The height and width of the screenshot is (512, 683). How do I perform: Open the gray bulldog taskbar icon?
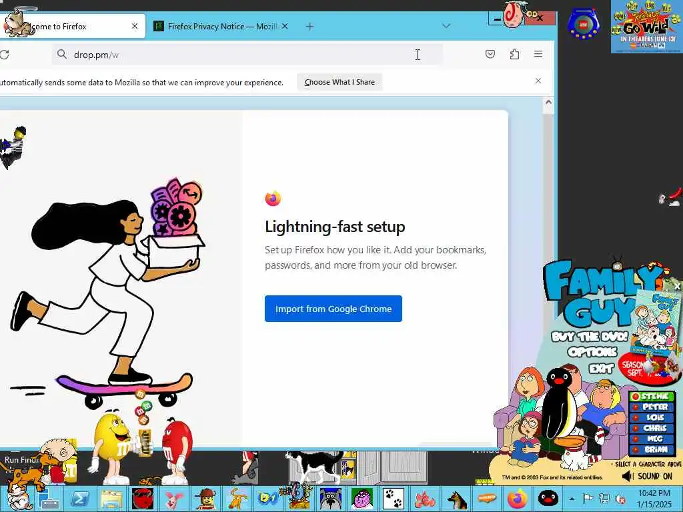pos(331,499)
